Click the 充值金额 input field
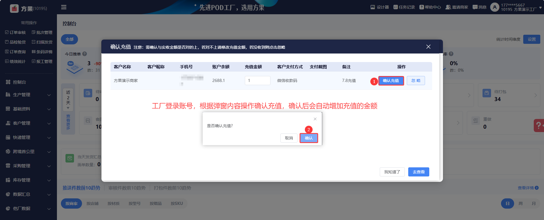Viewport: 544px width, 220px height. point(258,81)
